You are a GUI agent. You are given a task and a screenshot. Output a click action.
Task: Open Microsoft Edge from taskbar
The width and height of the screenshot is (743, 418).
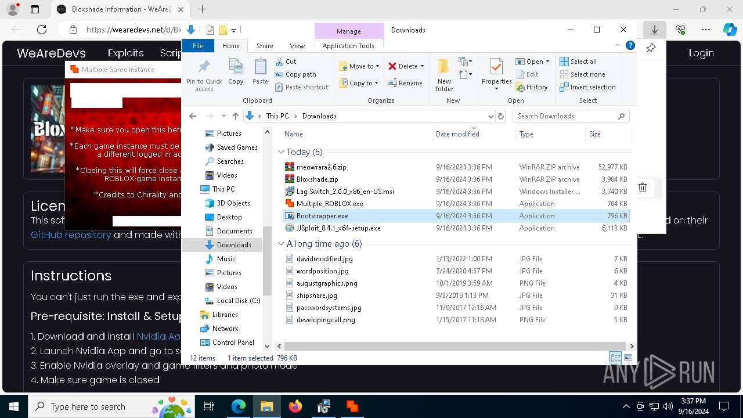239,406
